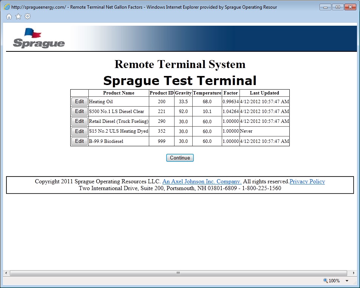Click product ID 352
This screenshot has height=288, width=360.
[162, 131]
